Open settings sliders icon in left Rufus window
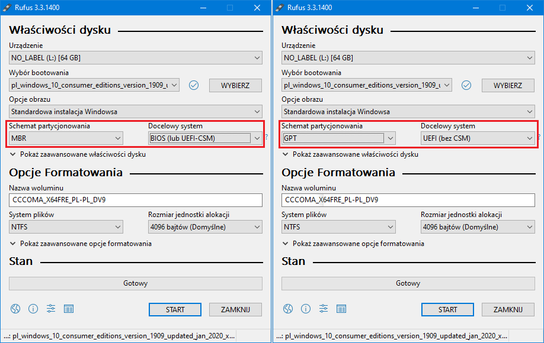 tap(51, 309)
